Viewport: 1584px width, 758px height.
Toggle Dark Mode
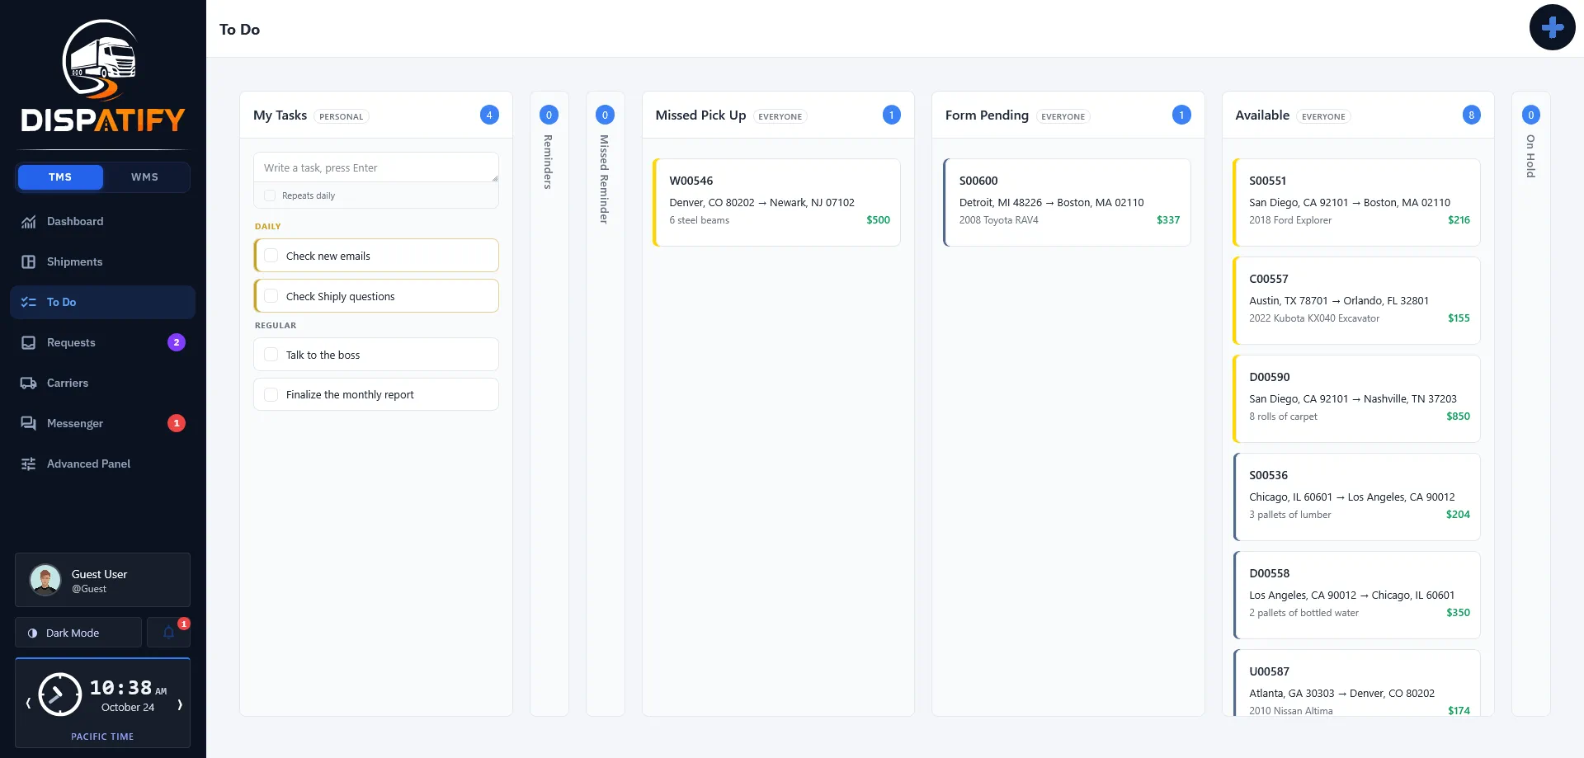(78, 633)
